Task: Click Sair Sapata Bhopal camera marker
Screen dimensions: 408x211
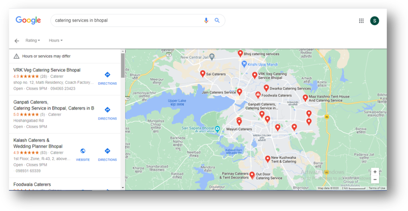Action: 217,128
